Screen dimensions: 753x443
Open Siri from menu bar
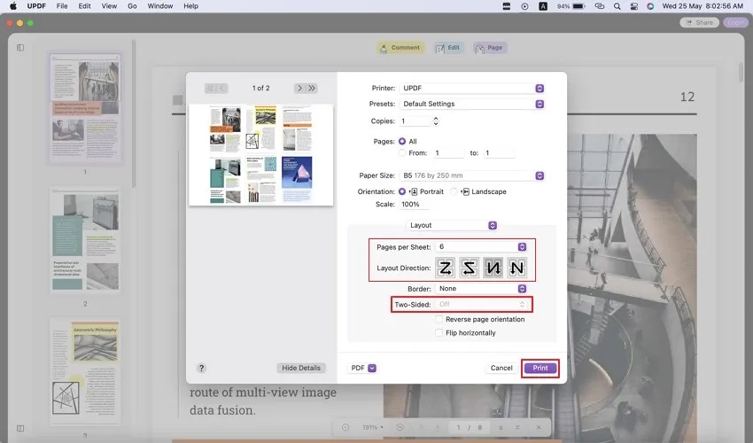click(650, 6)
